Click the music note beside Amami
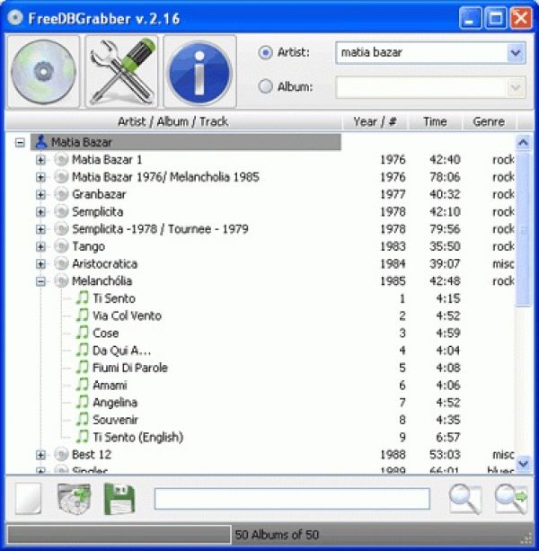 pos(82,385)
